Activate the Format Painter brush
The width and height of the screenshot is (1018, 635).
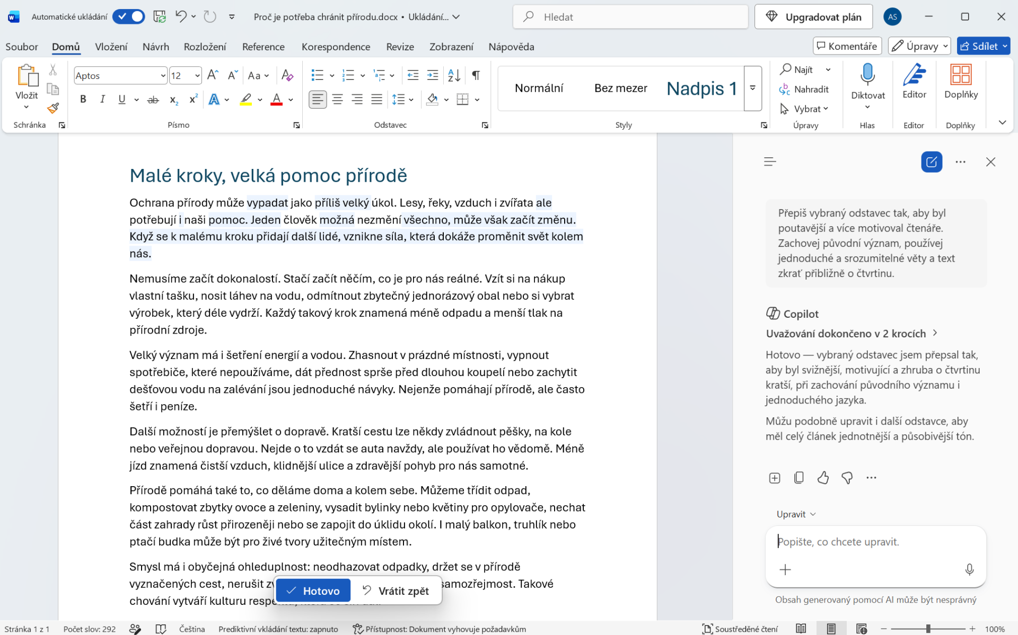(53, 109)
